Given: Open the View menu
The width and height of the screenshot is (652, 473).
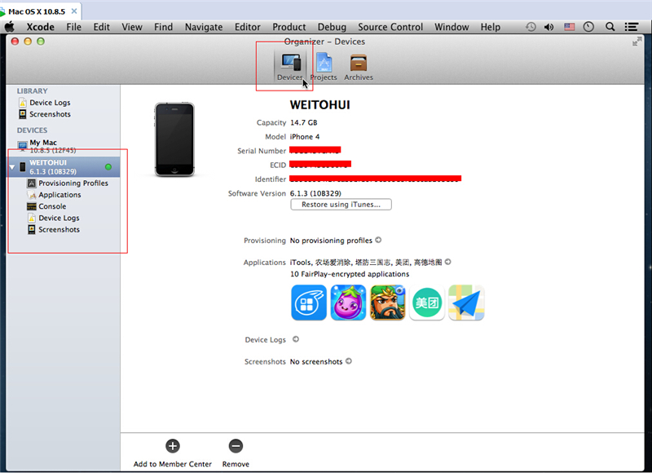Looking at the screenshot, I should (132, 27).
